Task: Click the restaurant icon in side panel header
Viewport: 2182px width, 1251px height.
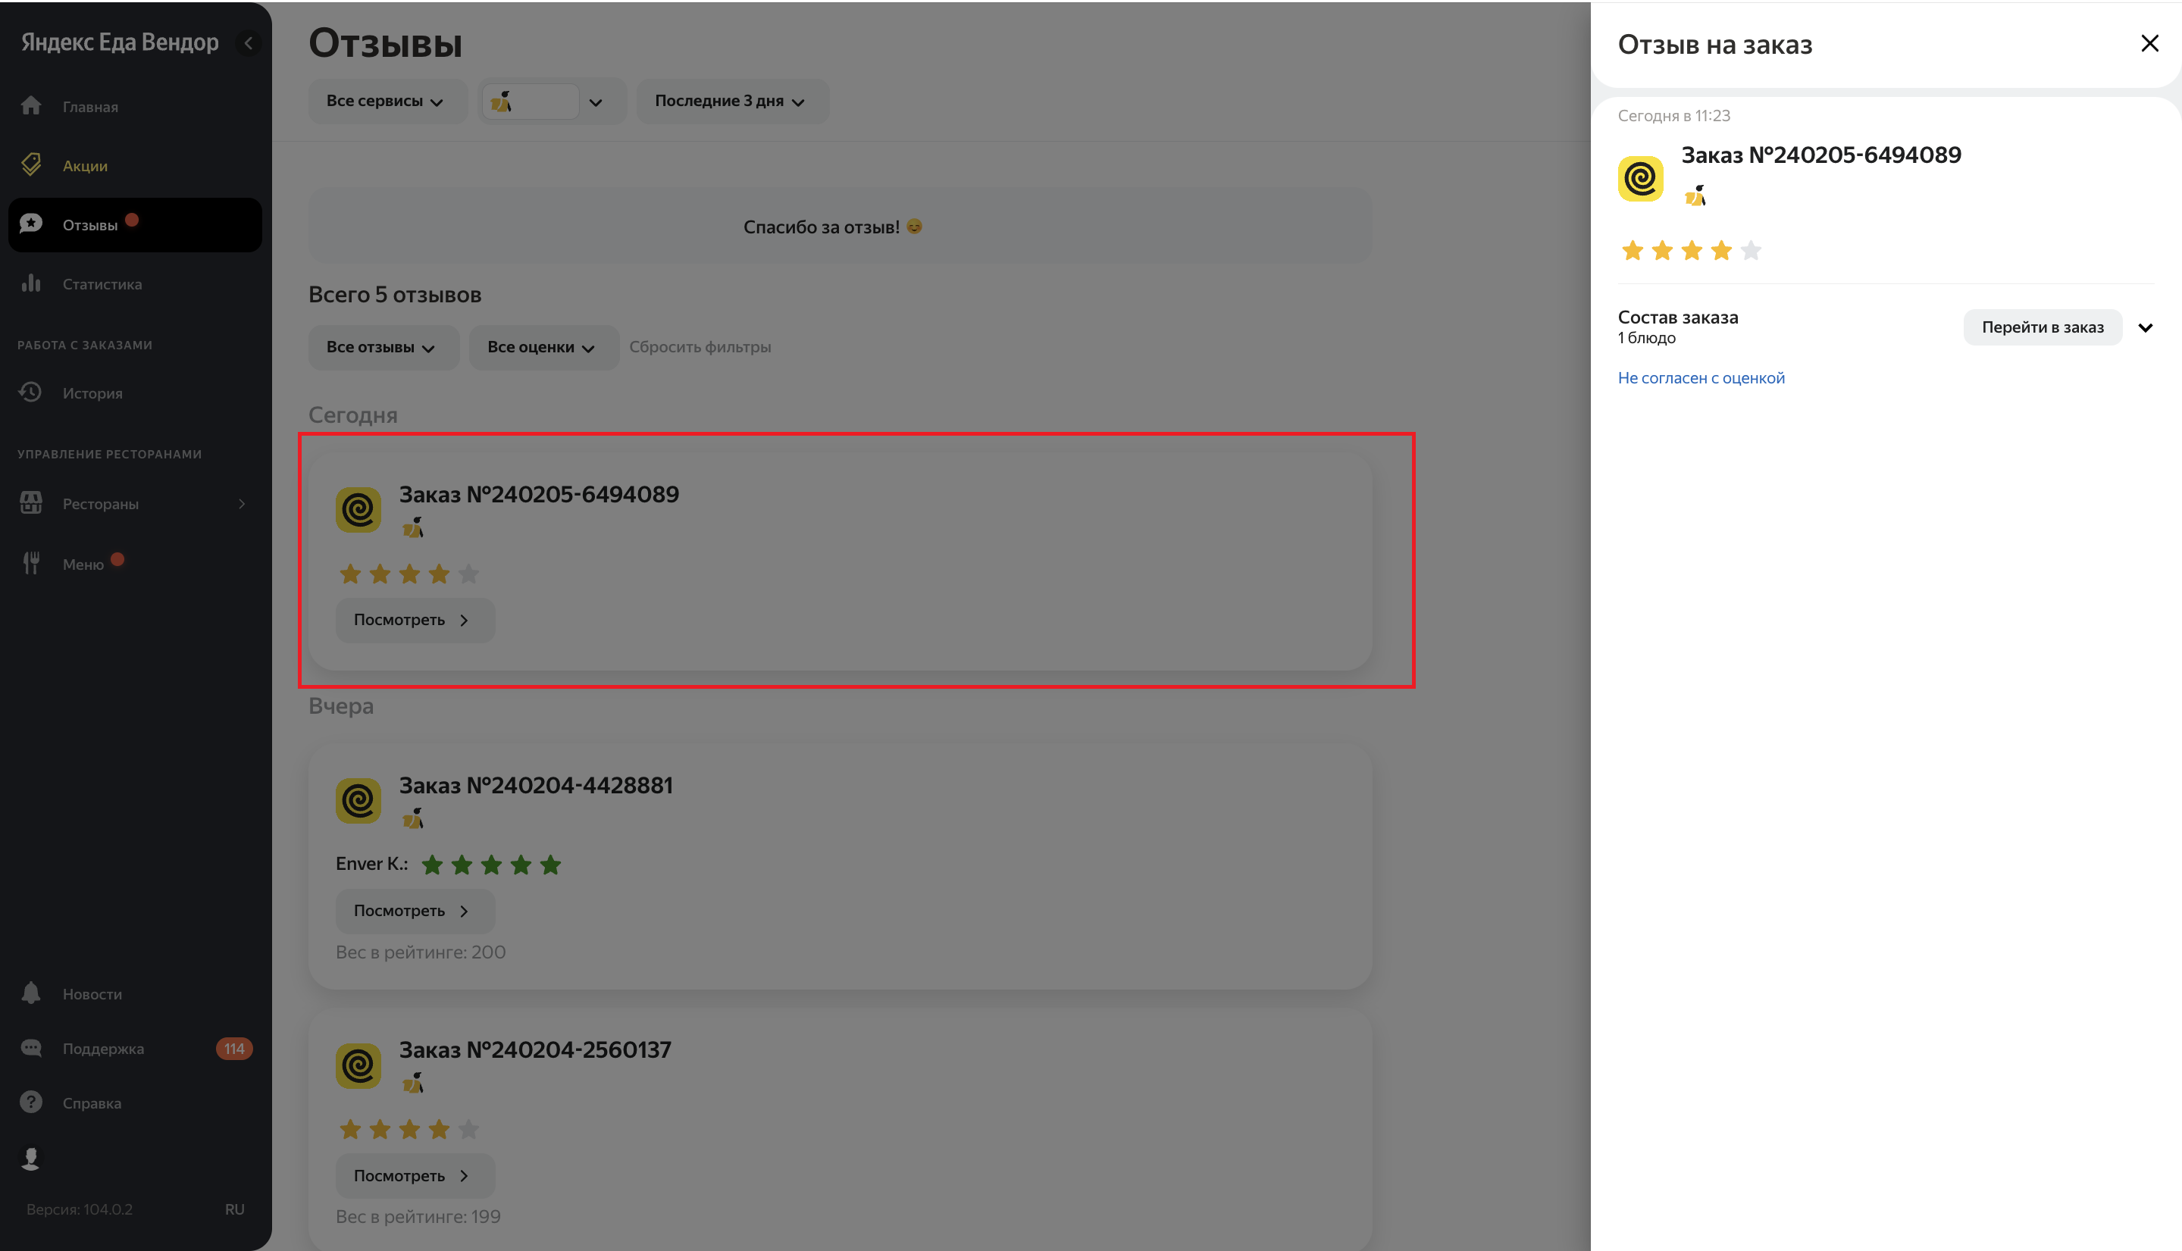Action: 1695,195
